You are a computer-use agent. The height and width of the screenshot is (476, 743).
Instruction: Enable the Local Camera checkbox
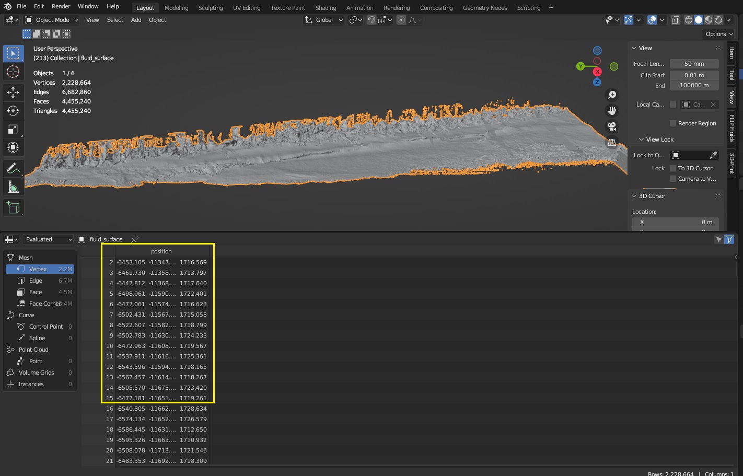pyautogui.click(x=673, y=105)
